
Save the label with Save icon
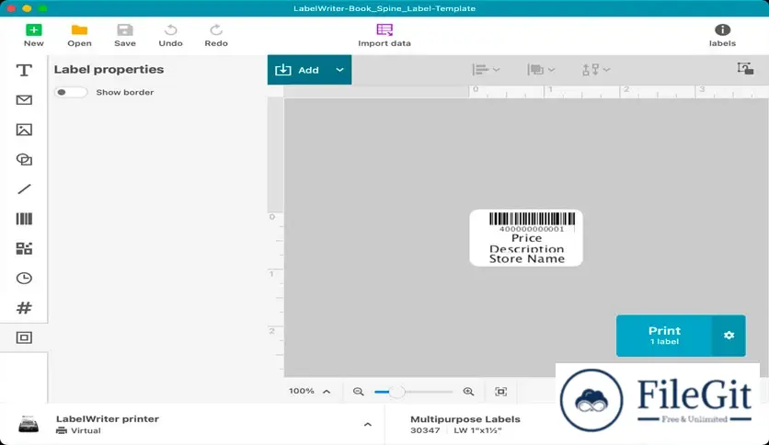click(x=125, y=35)
